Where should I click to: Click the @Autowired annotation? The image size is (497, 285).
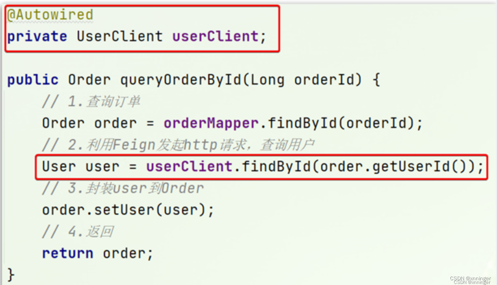[x=50, y=15]
